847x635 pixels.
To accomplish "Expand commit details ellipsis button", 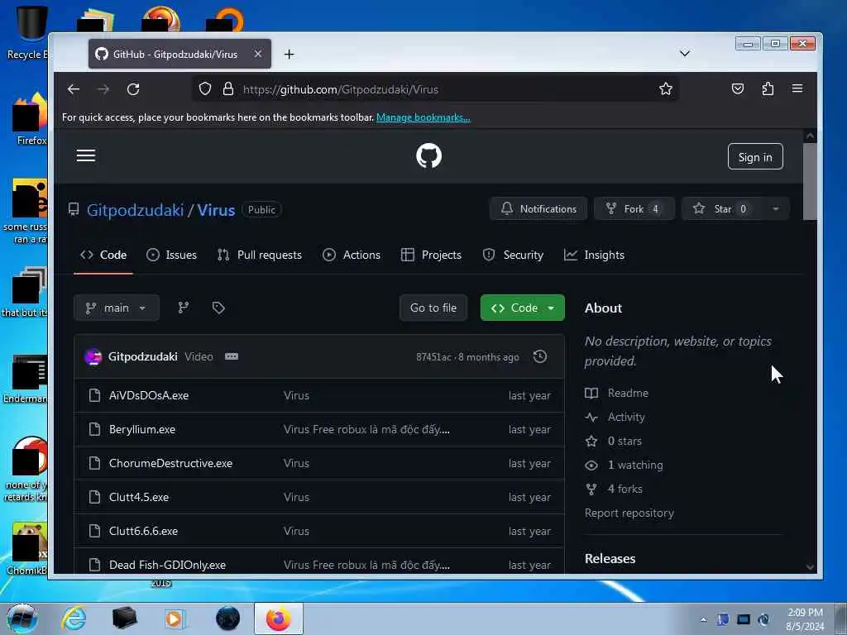I will [232, 356].
